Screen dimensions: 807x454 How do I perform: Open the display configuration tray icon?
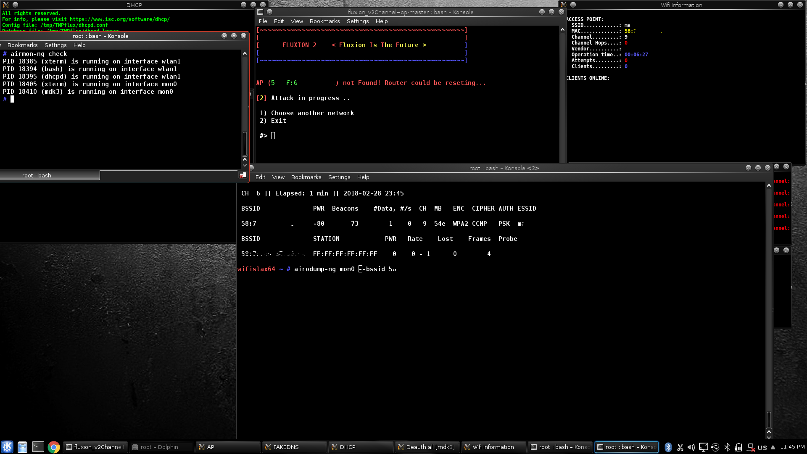click(x=703, y=447)
